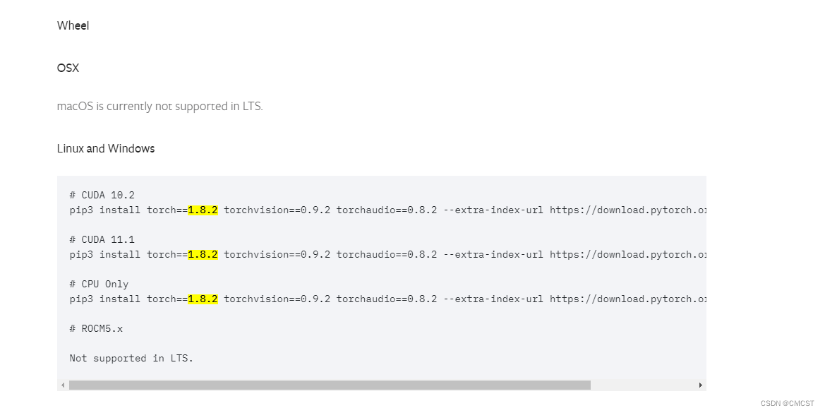
Task: Click the Wheel heading
Action: point(73,26)
